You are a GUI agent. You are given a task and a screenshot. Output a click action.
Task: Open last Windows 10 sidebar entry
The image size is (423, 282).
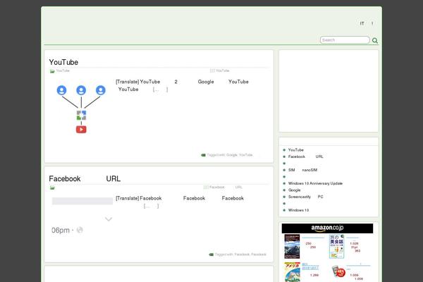pyautogui.click(x=298, y=210)
